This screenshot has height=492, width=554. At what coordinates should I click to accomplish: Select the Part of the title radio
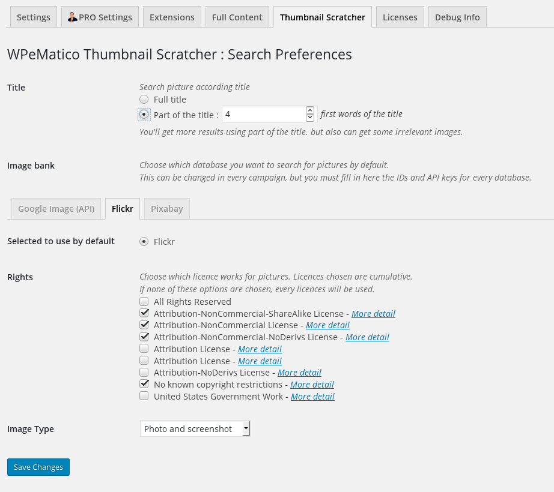[144, 114]
